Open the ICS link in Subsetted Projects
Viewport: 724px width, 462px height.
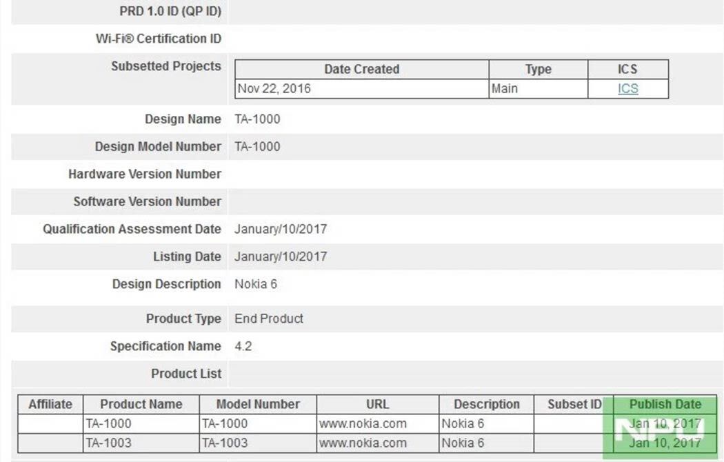627,88
